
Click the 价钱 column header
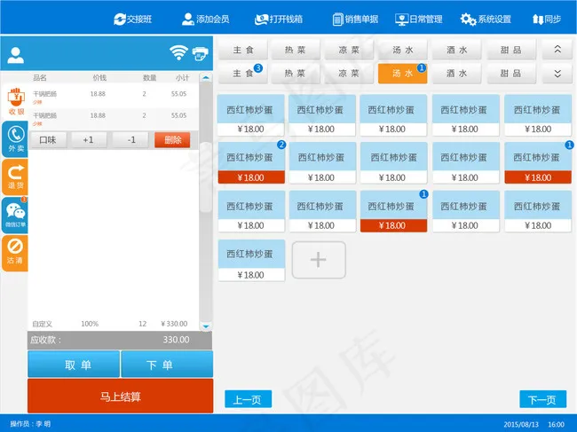pos(99,77)
